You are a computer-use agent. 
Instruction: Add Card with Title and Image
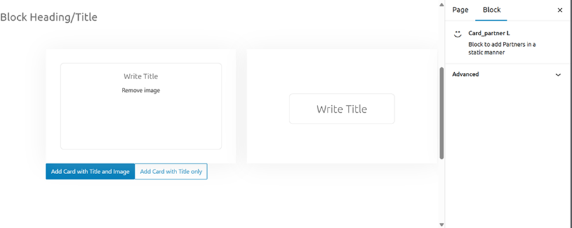coord(90,172)
